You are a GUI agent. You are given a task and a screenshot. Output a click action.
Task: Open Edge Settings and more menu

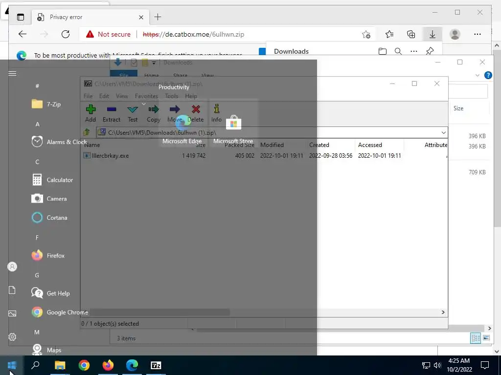click(x=478, y=34)
